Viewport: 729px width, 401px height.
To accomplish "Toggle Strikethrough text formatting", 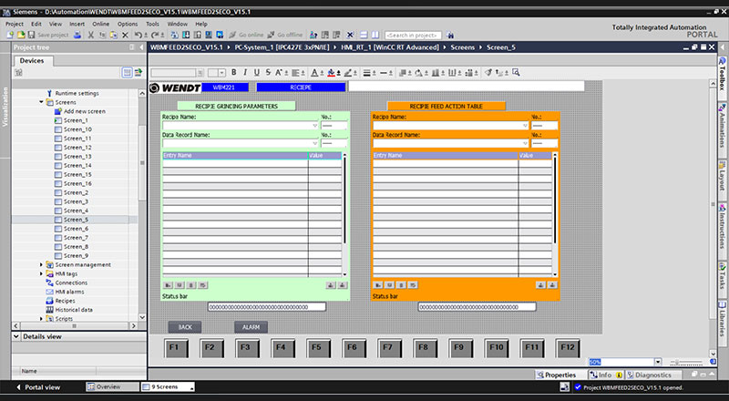I will point(268,72).
